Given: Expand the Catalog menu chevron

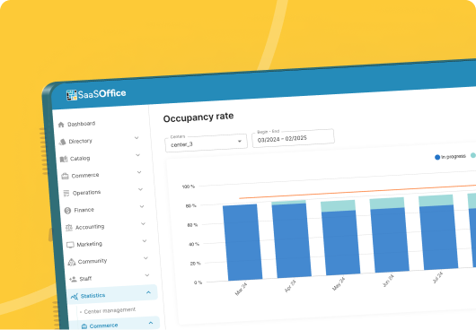Looking at the screenshot, I should click(137, 155).
